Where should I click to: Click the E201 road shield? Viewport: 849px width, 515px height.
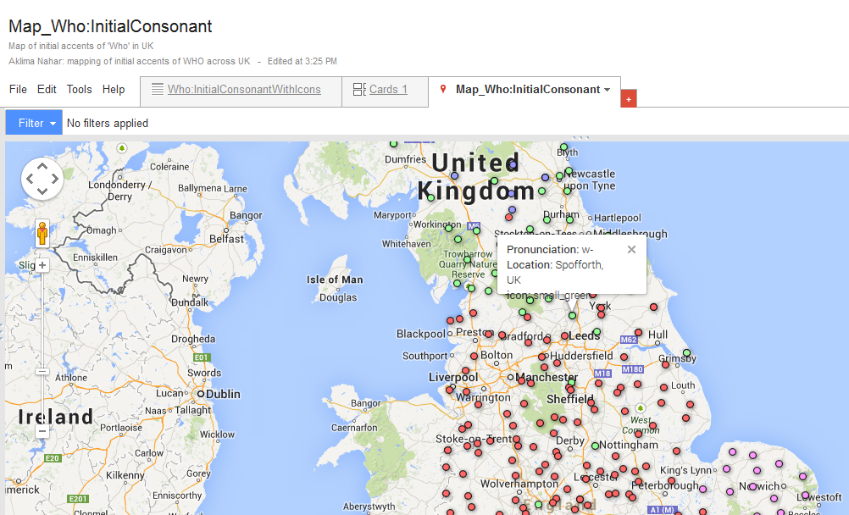pyautogui.click(x=77, y=499)
